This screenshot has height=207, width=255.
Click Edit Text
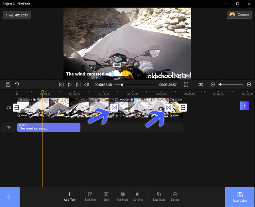(x=91, y=197)
